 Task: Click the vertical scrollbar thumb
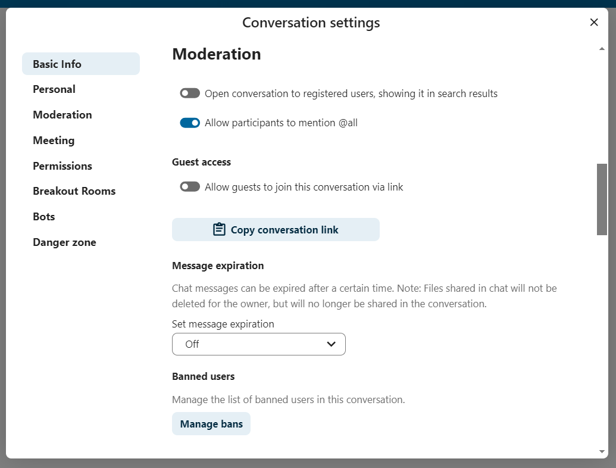[602, 199]
